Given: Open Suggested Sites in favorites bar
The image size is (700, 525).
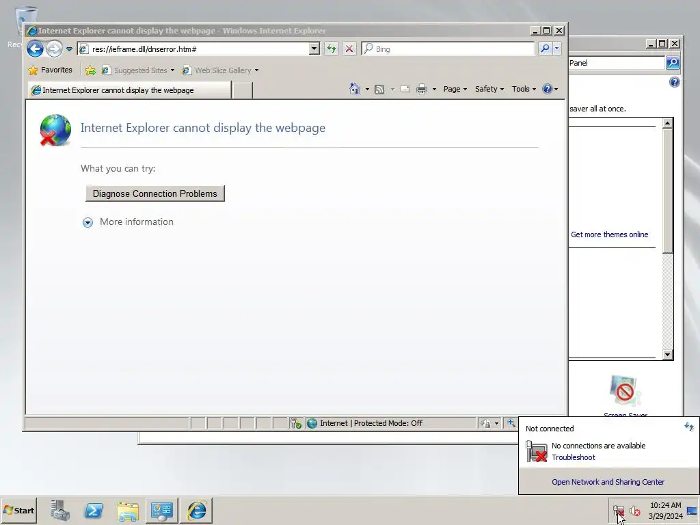Looking at the screenshot, I should (x=137, y=70).
